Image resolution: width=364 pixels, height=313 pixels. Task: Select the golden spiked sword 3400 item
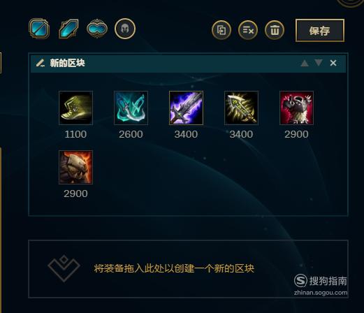[x=241, y=108]
